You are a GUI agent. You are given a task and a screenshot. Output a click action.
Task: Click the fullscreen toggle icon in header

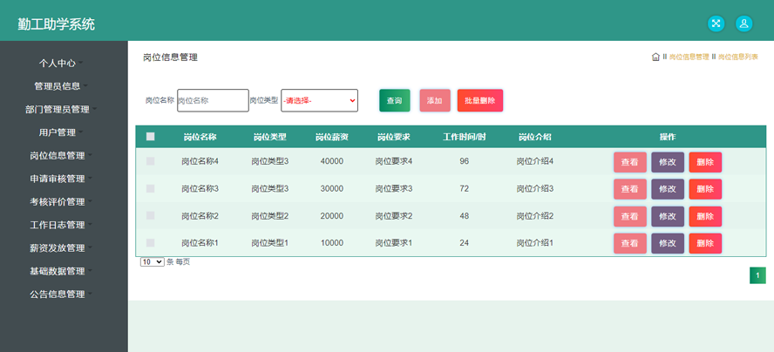(716, 24)
